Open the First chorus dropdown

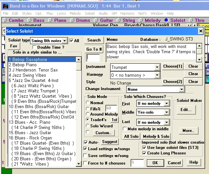click(167, 103)
